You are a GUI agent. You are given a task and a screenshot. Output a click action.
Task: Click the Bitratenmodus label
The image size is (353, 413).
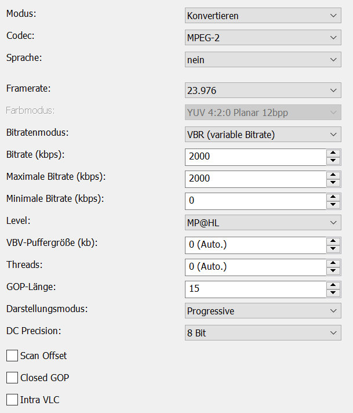(37, 132)
